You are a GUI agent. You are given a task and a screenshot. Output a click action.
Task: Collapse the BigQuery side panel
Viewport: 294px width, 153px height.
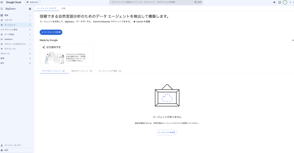[30, 9]
